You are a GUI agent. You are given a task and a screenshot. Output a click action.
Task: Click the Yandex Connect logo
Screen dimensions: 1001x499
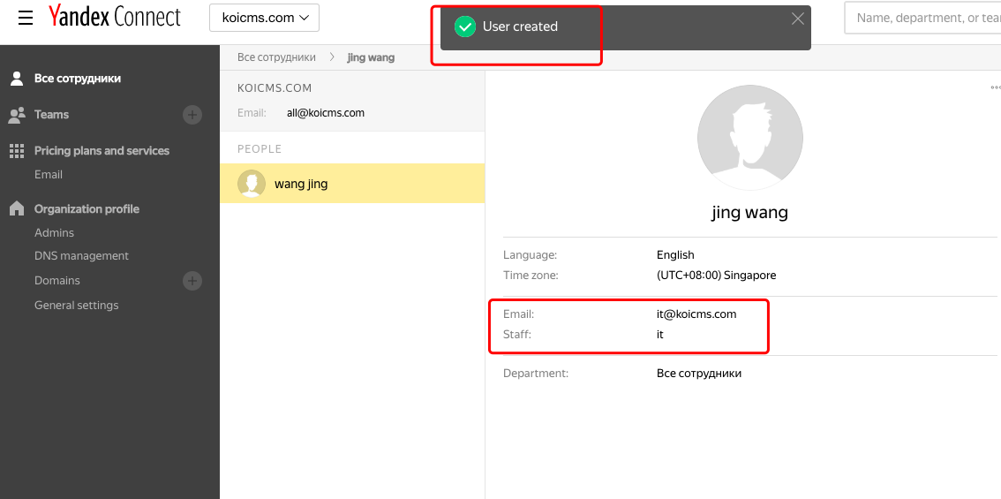pos(115,18)
